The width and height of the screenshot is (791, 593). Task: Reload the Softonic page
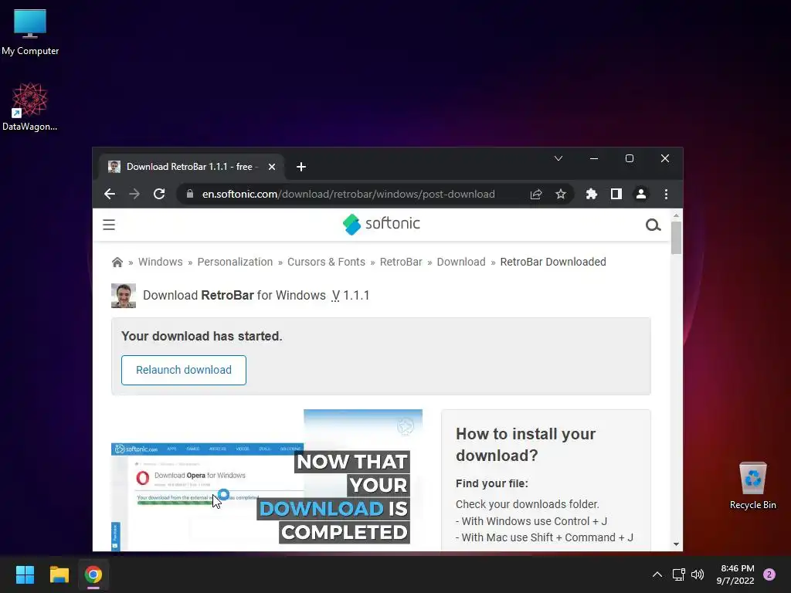(x=159, y=194)
